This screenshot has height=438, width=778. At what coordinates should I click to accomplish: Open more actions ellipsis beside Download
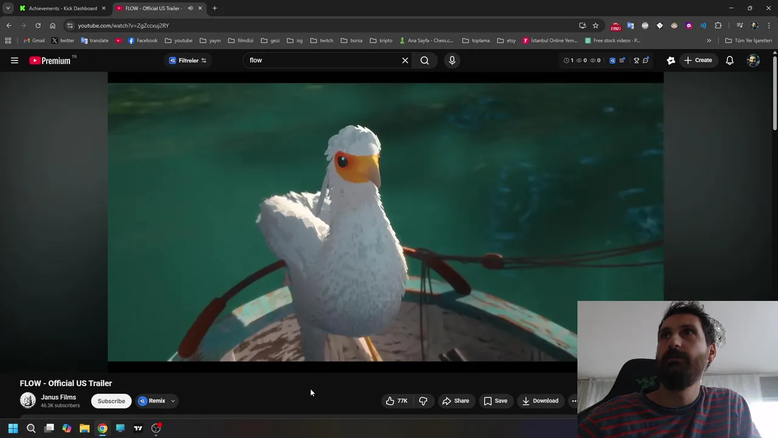[x=574, y=401]
